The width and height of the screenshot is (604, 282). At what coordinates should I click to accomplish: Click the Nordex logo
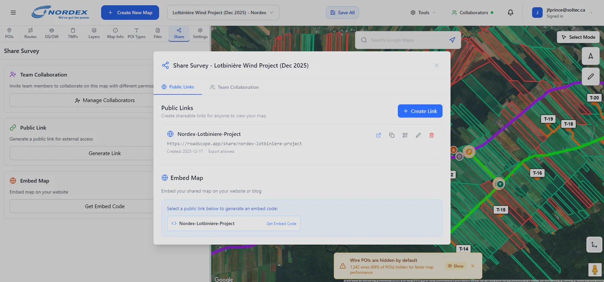[61, 12]
